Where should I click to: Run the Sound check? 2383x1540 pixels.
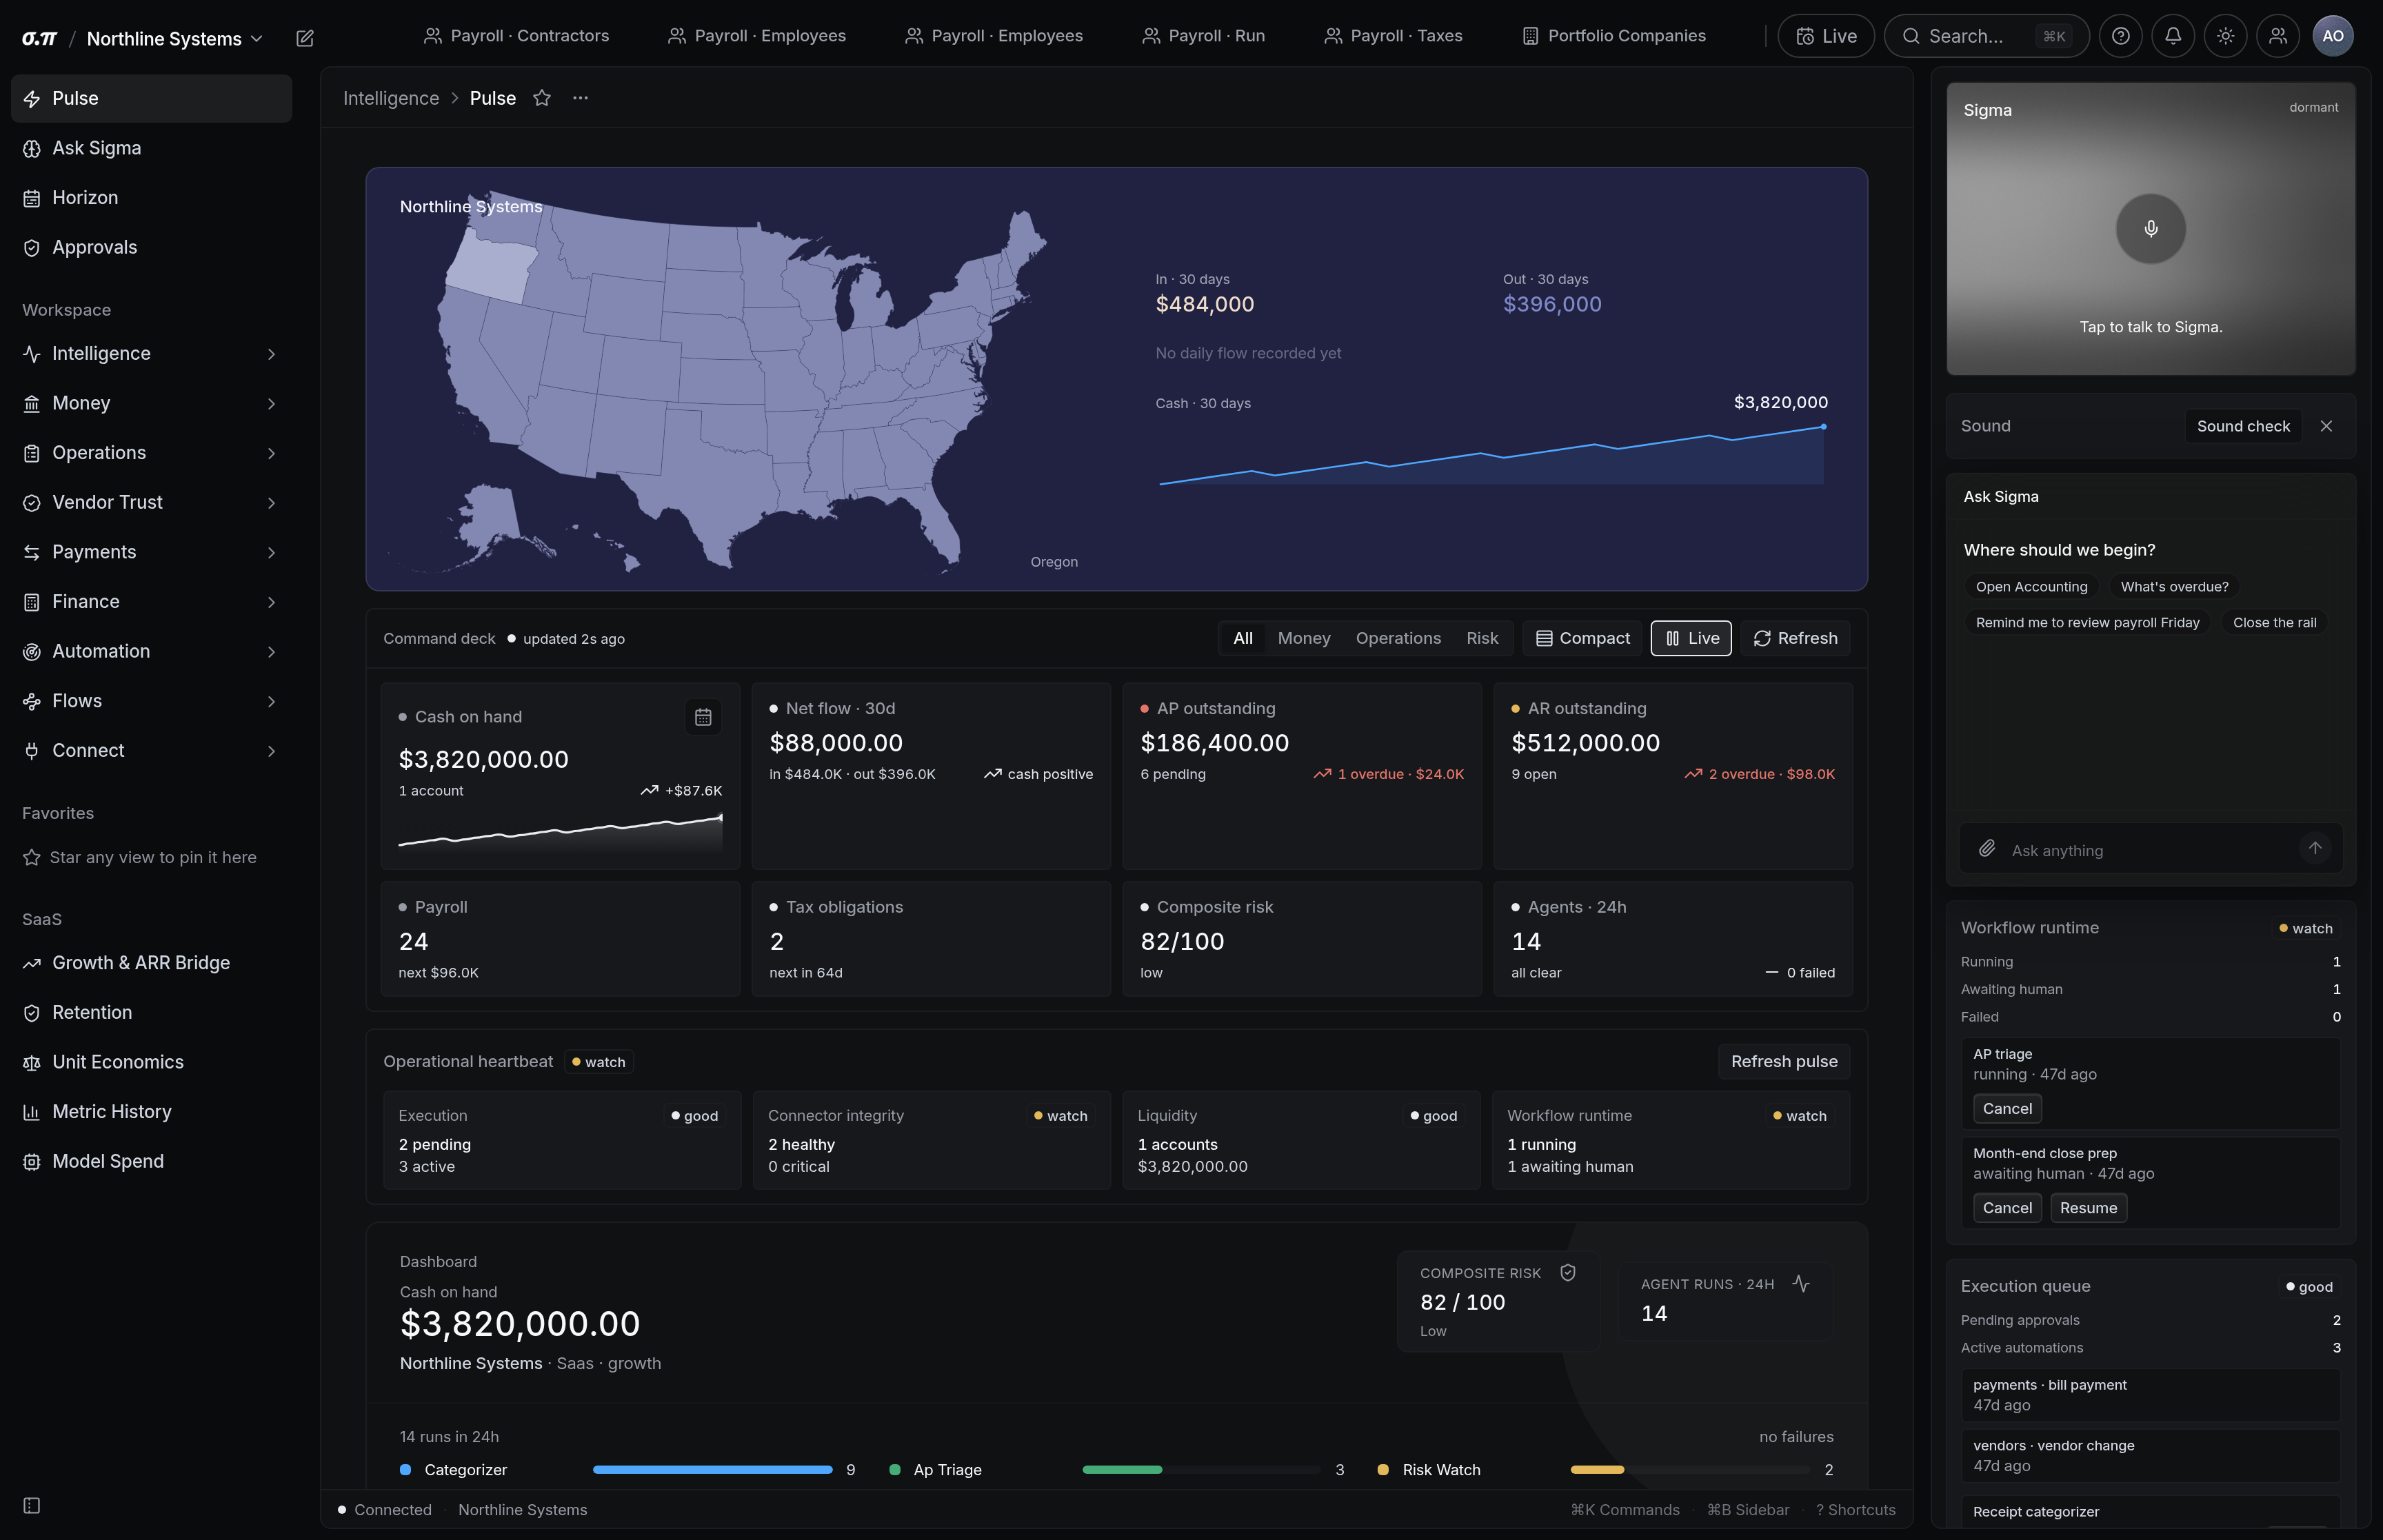2243,426
